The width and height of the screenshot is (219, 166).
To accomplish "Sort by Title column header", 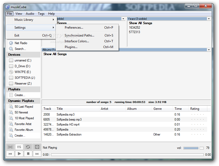I will [77, 109].
